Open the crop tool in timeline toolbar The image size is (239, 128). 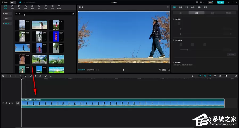[x=51, y=76]
